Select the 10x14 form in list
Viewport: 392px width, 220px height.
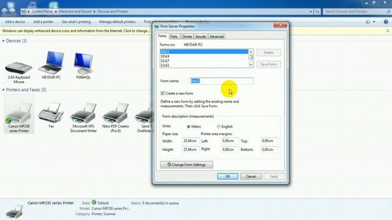pos(204,56)
